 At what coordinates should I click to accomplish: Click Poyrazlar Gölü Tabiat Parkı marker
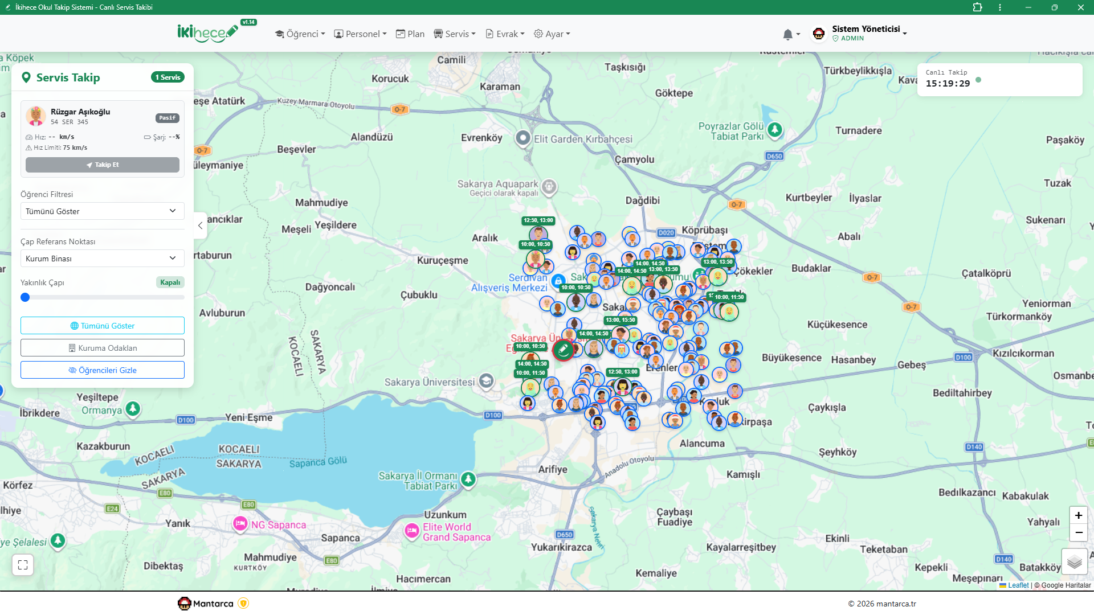click(x=774, y=130)
